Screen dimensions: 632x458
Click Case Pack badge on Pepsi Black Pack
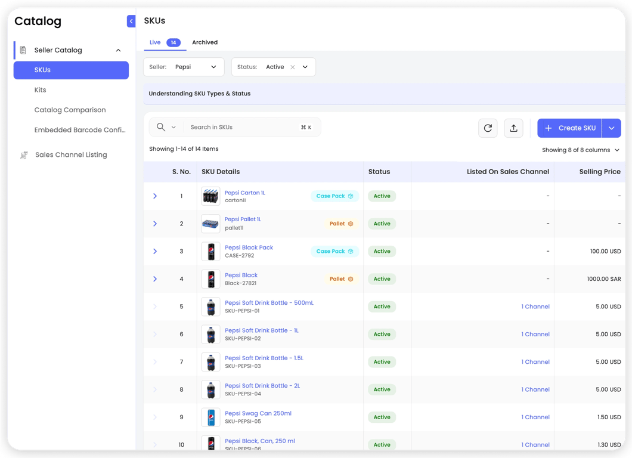click(x=334, y=251)
